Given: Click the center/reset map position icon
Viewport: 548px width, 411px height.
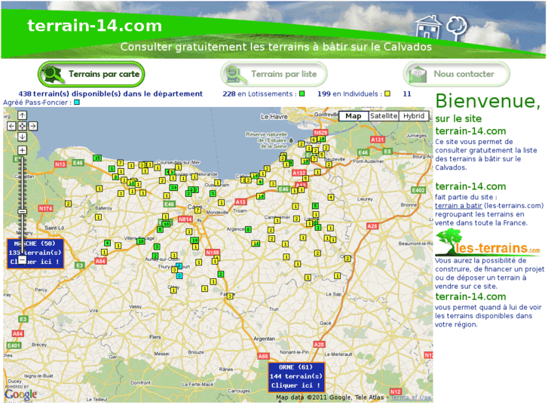Looking at the screenshot, I should [x=22, y=126].
